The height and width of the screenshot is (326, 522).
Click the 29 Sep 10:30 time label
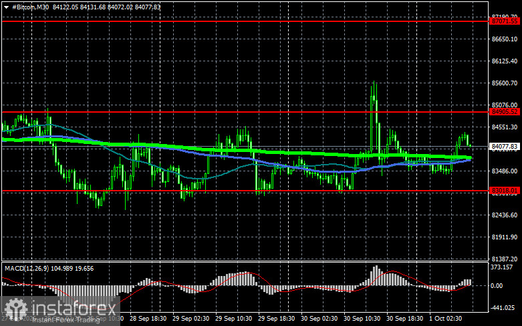click(x=234, y=319)
